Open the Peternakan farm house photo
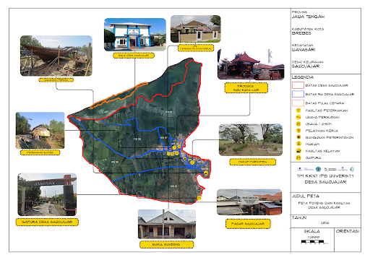 (40, 130)
